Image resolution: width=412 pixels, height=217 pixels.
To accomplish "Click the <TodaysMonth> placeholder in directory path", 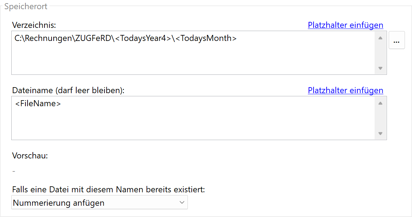I will (x=206, y=38).
